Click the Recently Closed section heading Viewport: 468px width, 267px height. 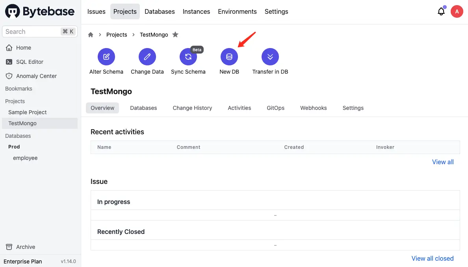coord(121,232)
